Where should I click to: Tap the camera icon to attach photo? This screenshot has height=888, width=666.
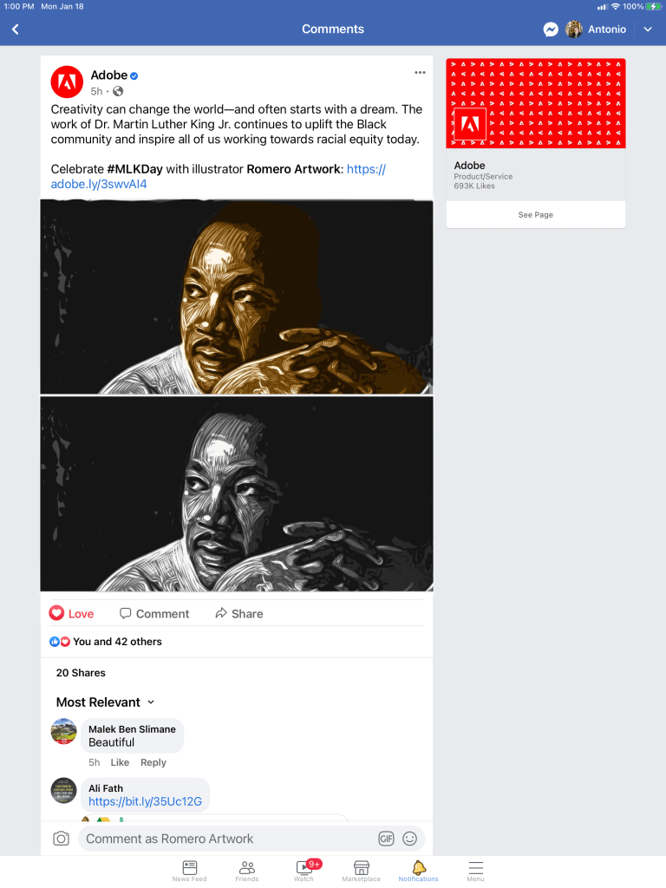coord(62,839)
